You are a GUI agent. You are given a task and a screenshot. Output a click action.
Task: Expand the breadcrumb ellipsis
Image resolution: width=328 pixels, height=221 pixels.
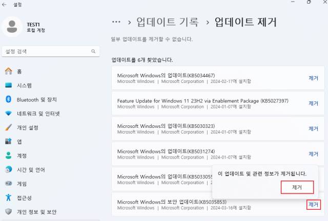click(x=116, y=21)
